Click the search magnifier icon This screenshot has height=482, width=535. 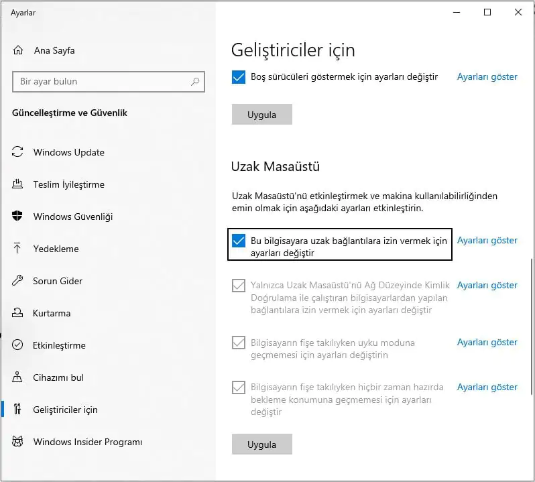point(195,82)
